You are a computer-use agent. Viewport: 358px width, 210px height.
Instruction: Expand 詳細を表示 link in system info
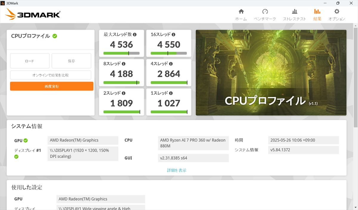pos(177,170)
